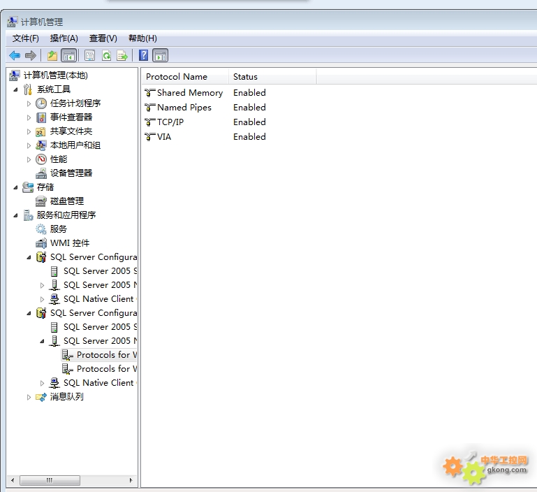Click the Forward arrow toolbar icon
Viewport: 537px width, 492px height.
click(x=31, y=55)
